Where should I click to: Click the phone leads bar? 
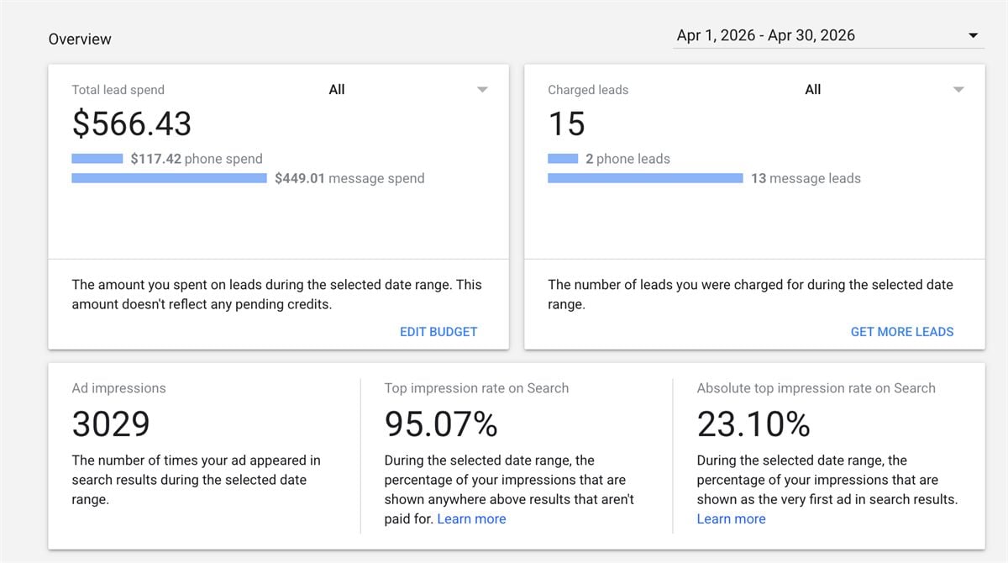point(563,158)
